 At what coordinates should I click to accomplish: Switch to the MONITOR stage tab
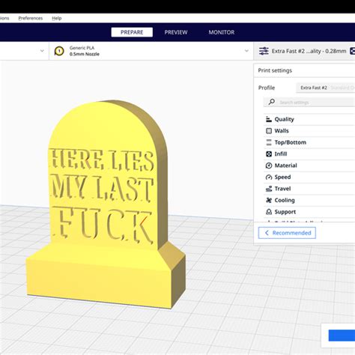222,32
